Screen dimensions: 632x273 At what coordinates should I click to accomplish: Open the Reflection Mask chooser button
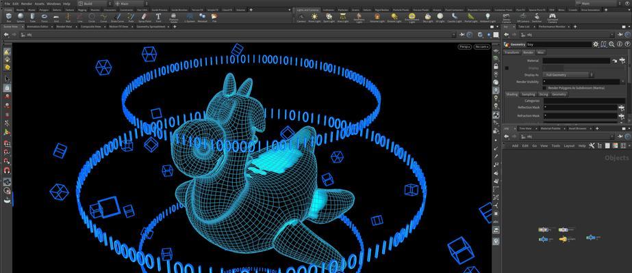(x=622, y=107)
